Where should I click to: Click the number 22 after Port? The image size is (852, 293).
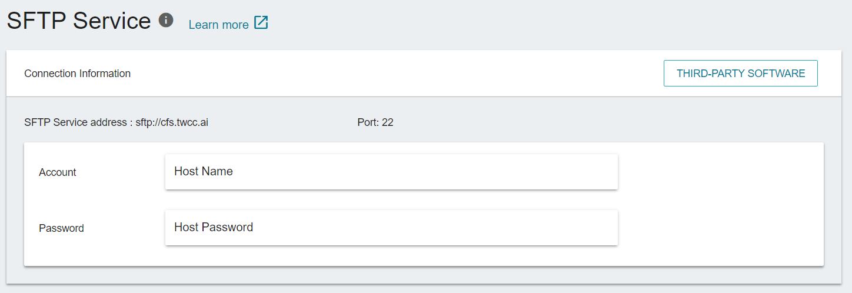[388, 122]
